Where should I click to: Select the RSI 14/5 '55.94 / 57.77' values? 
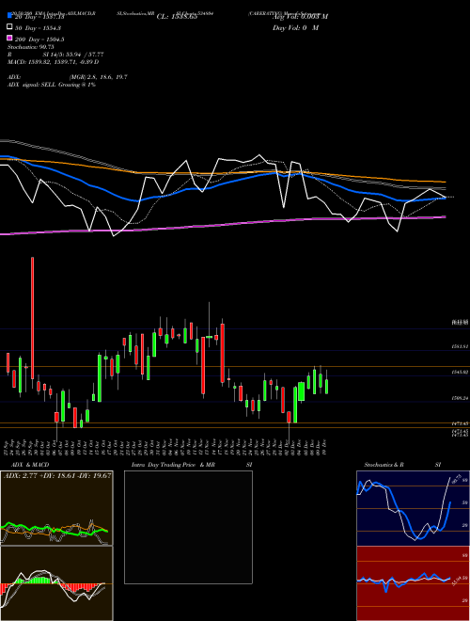click(84, 55)
